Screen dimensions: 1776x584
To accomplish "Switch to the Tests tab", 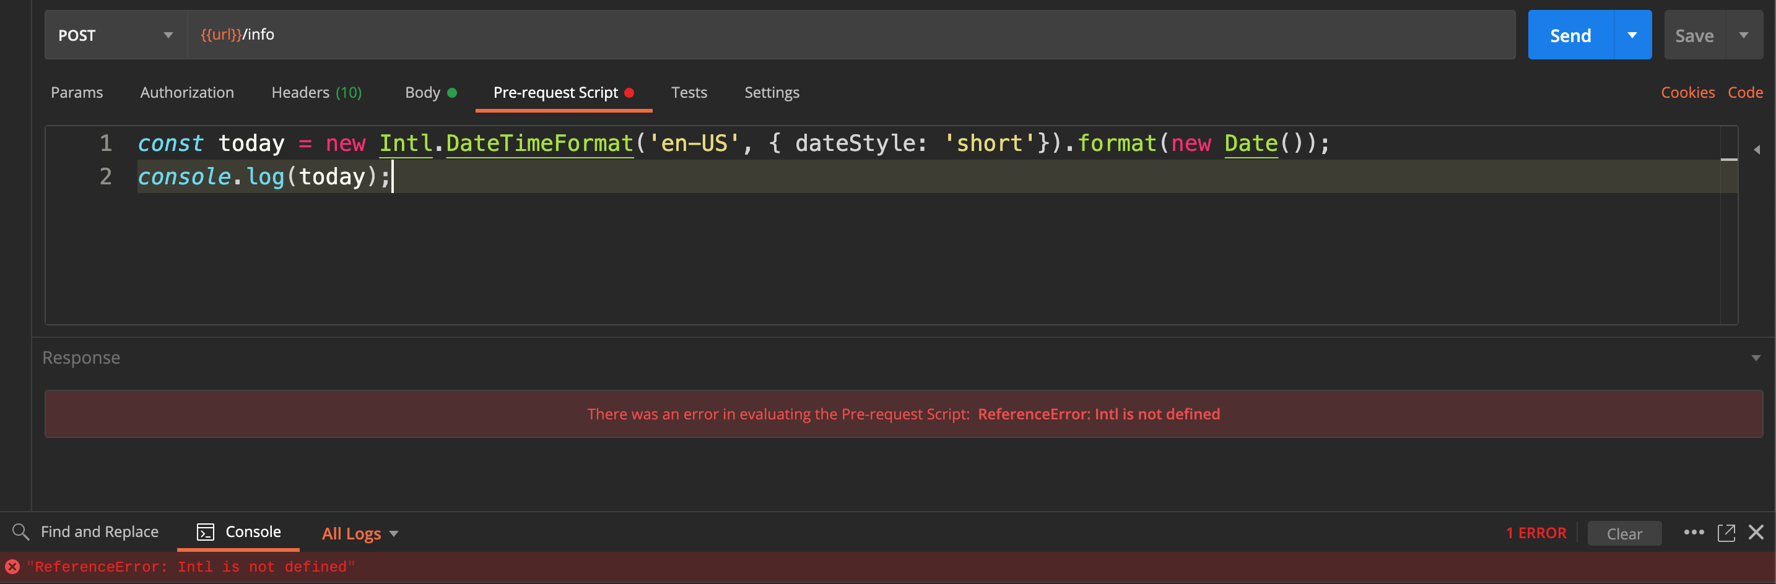I will tap(689, 92).
